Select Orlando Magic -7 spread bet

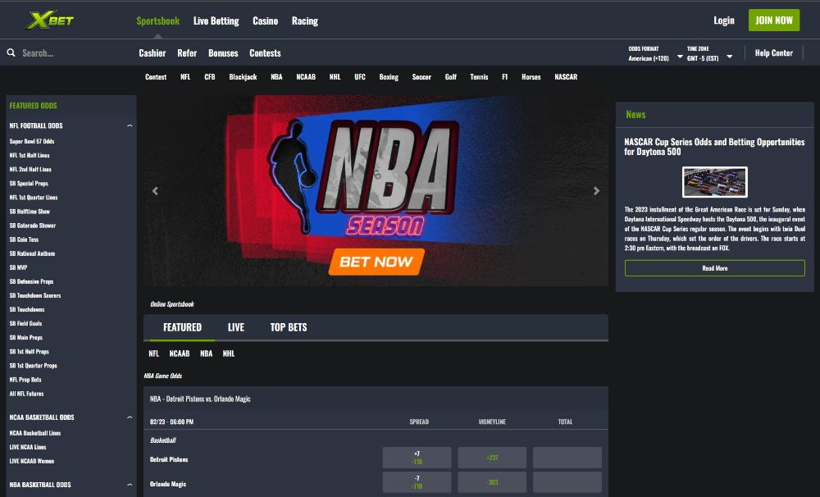[x=417, y=482]
